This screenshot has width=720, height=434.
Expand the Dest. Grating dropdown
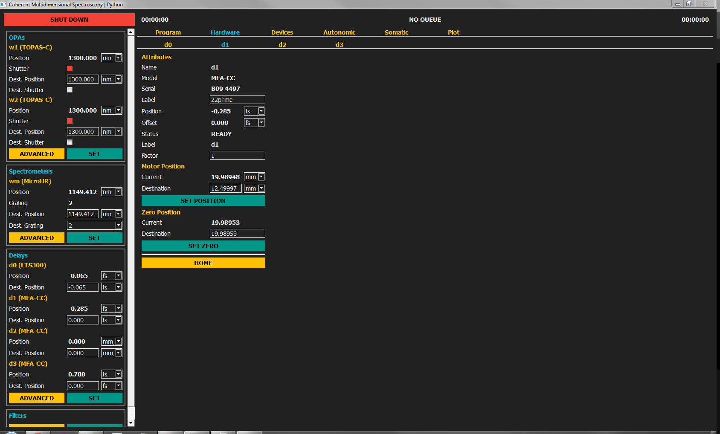(119, 226)
